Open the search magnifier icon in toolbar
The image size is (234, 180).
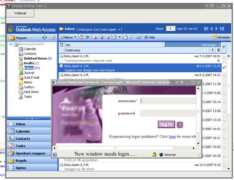click(132, 37)
